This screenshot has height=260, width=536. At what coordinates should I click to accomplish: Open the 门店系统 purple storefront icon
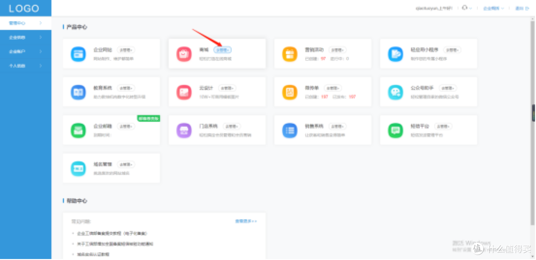184,130
